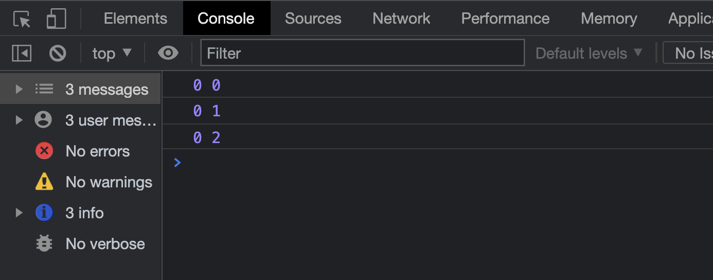Create a live expression with the eye icon
This screenshot has width=713, height=280.
click(x=168, y=53)
